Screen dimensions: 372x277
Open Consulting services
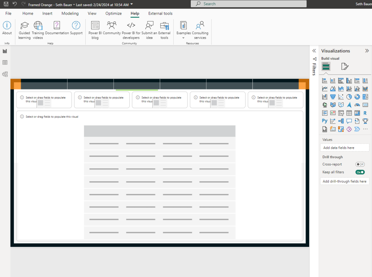click(x=200, y=31)
